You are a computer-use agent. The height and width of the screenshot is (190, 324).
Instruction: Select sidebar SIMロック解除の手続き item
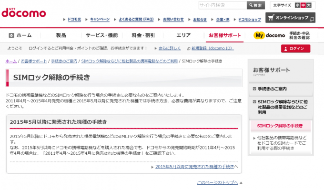280,126
